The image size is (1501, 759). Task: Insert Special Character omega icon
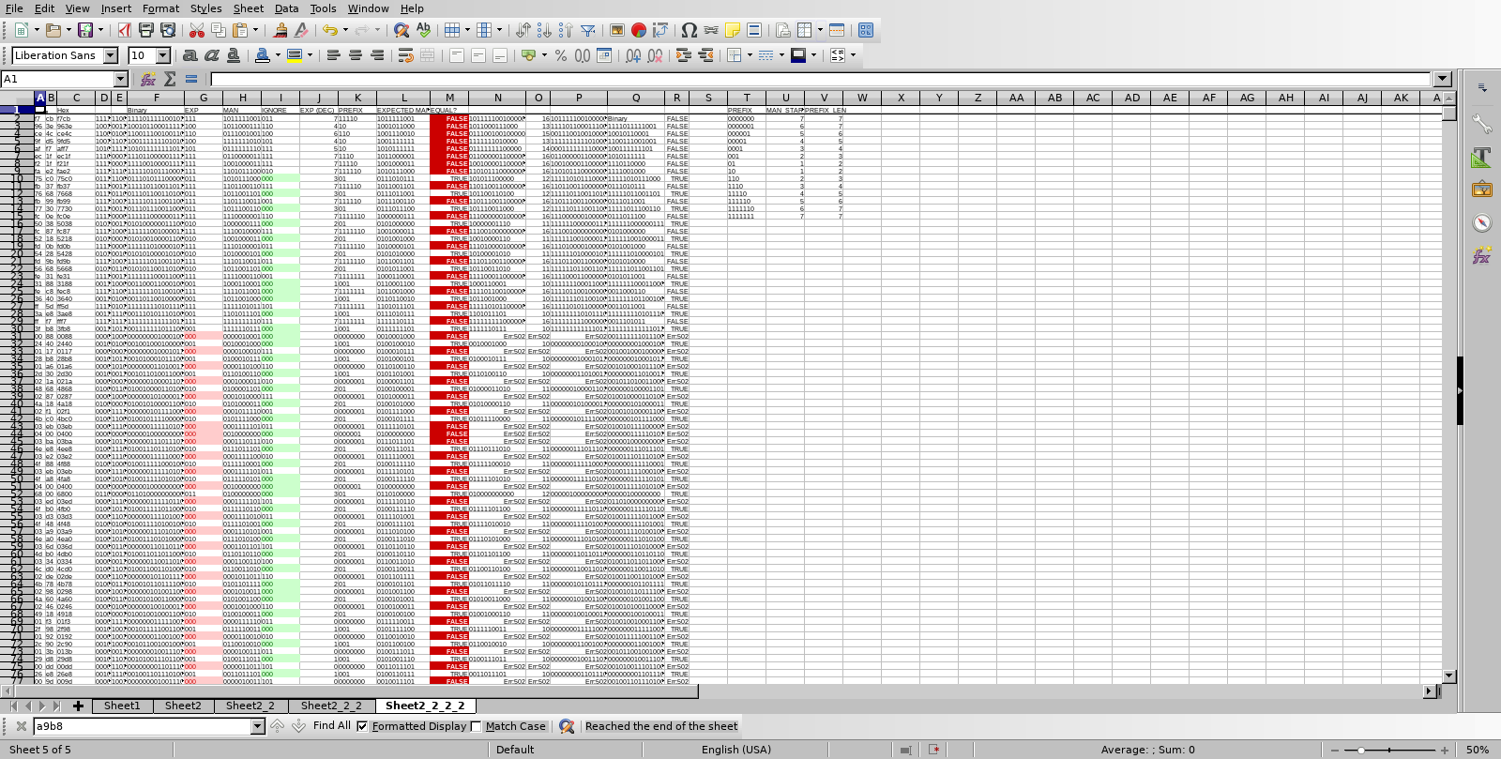point(690,30)
